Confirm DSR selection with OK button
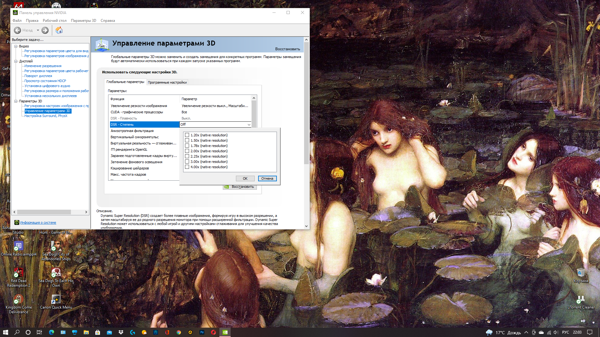The image size is (600, 337). [245, 178]
